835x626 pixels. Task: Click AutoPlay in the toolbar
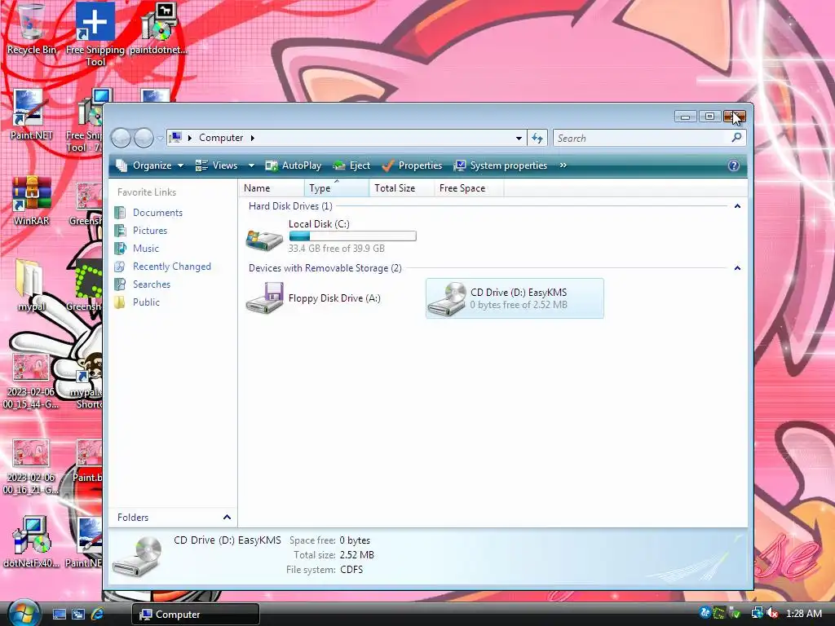294,165
